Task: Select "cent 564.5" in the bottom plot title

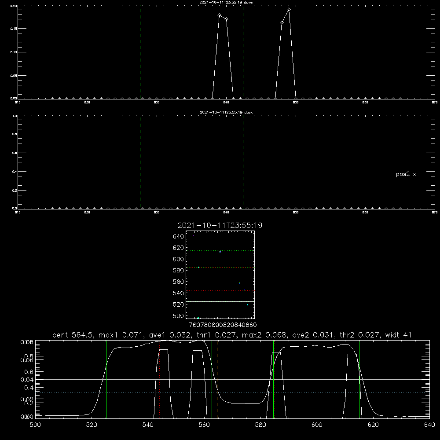Action: pos(73,335)
